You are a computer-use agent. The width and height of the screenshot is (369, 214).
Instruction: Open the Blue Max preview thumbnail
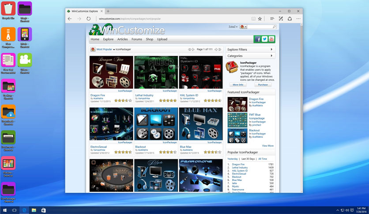pyautogui.click(x=201, y=124)
